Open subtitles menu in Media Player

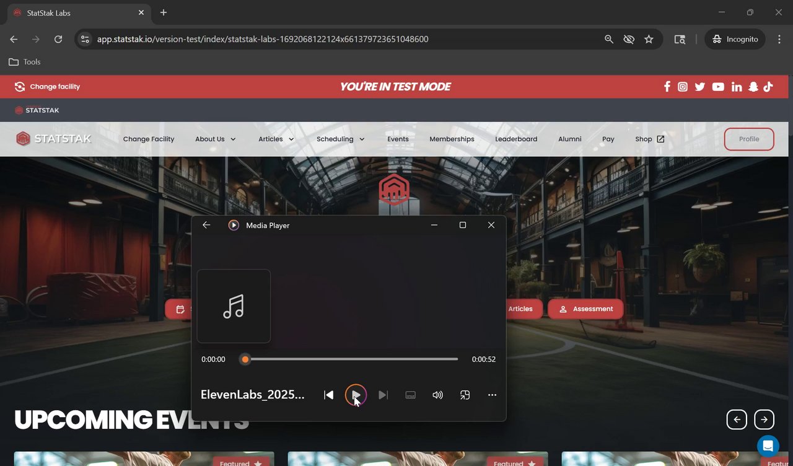[x=410, y=395]
